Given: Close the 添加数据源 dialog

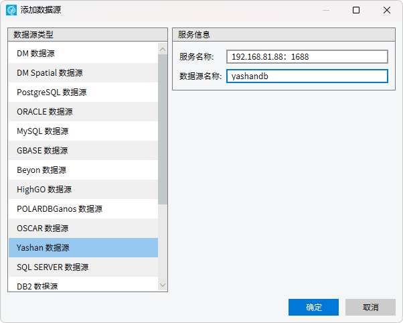Looking at the screenshot, I should click(387, 10).
